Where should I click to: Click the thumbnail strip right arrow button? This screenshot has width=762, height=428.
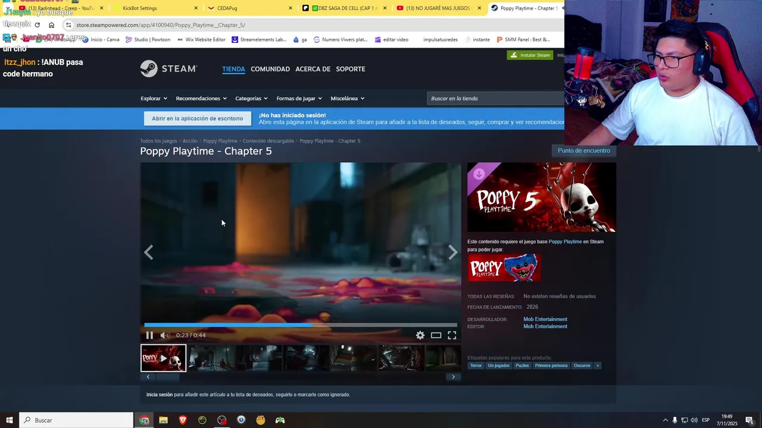(453, 377)
